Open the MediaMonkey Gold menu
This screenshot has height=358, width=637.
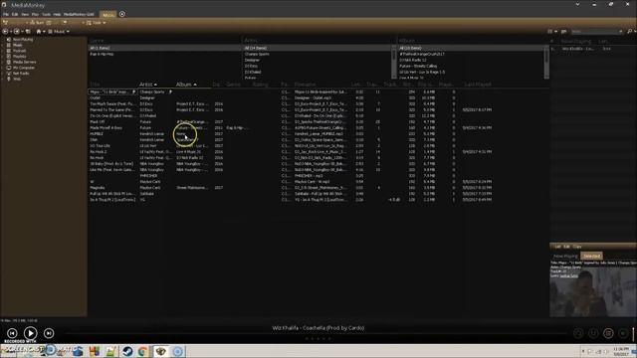79,14
